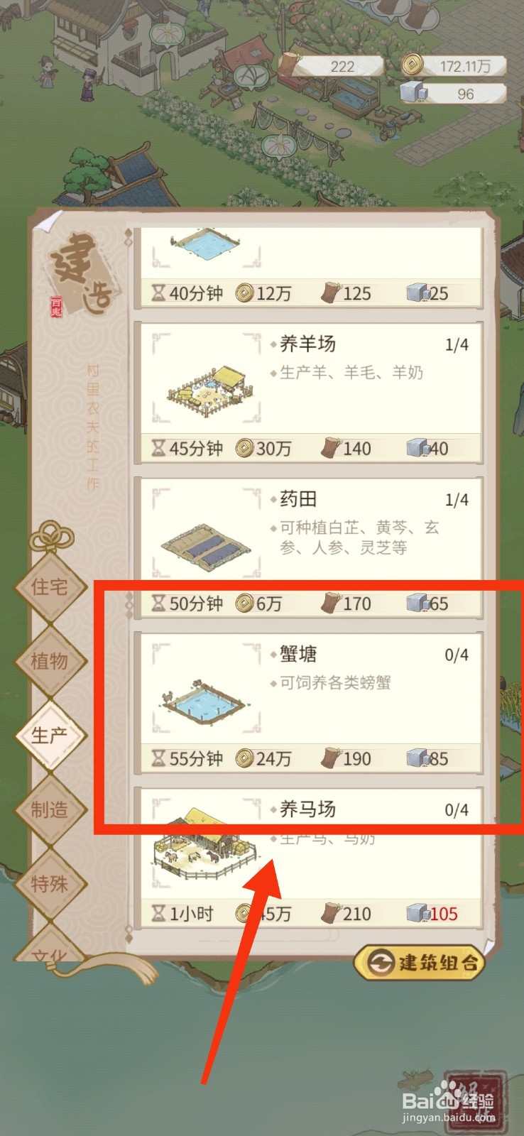Click the stone block resource icon at top

click(414, 93)
